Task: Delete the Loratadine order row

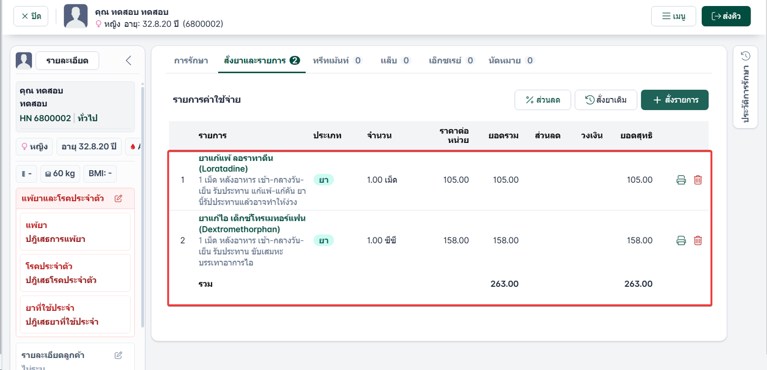Action: [698, 180]
